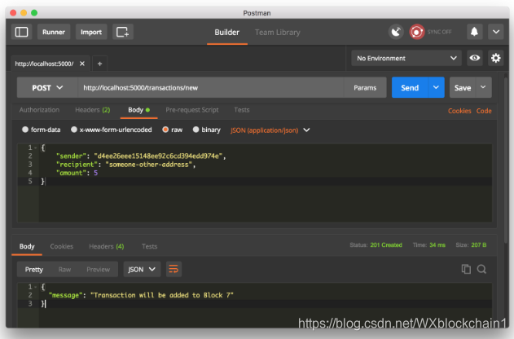Click the 34 ms time value
The width and height of the screenshot is (514, 339).
[437, 245]
